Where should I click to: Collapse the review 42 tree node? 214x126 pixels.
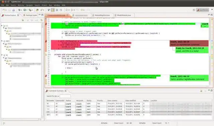(x=2, y=55)
